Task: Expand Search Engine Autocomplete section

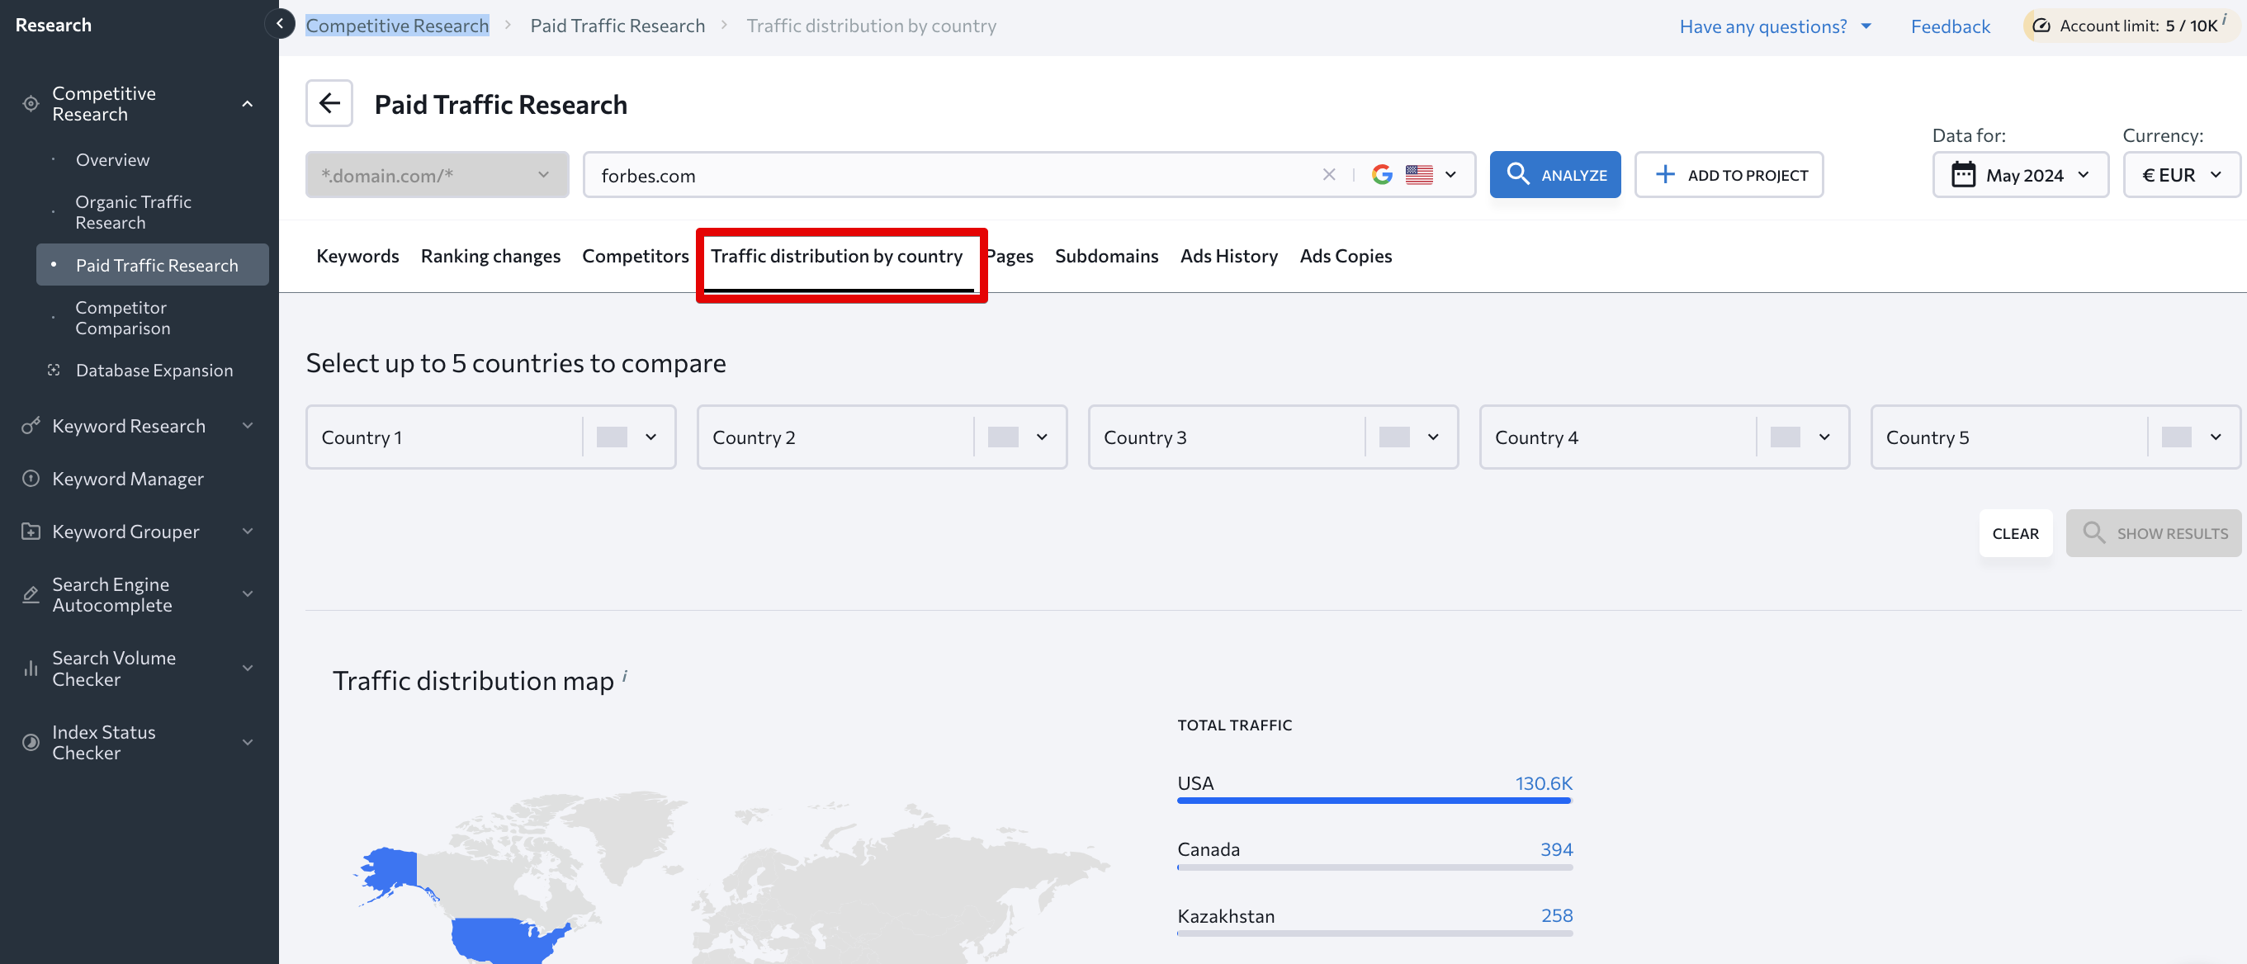Action: tap(248, 594)
